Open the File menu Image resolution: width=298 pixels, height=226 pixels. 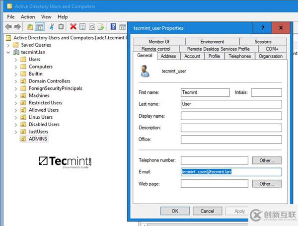(11, 17)
